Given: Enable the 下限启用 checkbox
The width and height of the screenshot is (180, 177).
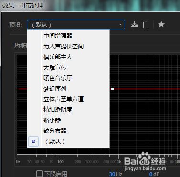Looking at the screenshot, I should [40, 174].
